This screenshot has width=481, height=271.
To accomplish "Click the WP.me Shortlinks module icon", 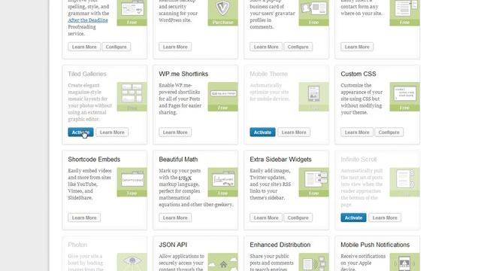I will pos(222,96).
